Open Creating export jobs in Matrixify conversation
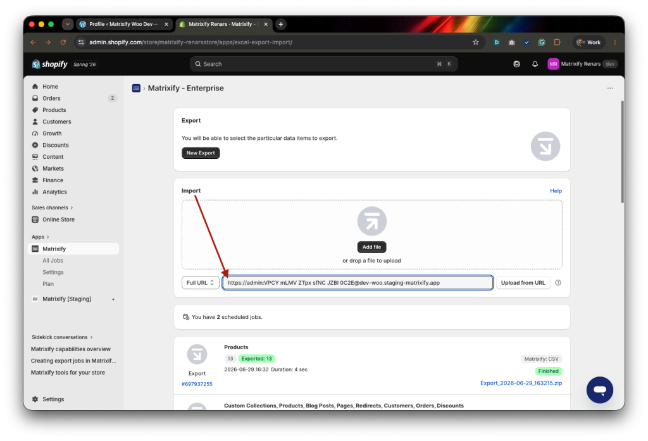648x441 pixels. point(73,361)
